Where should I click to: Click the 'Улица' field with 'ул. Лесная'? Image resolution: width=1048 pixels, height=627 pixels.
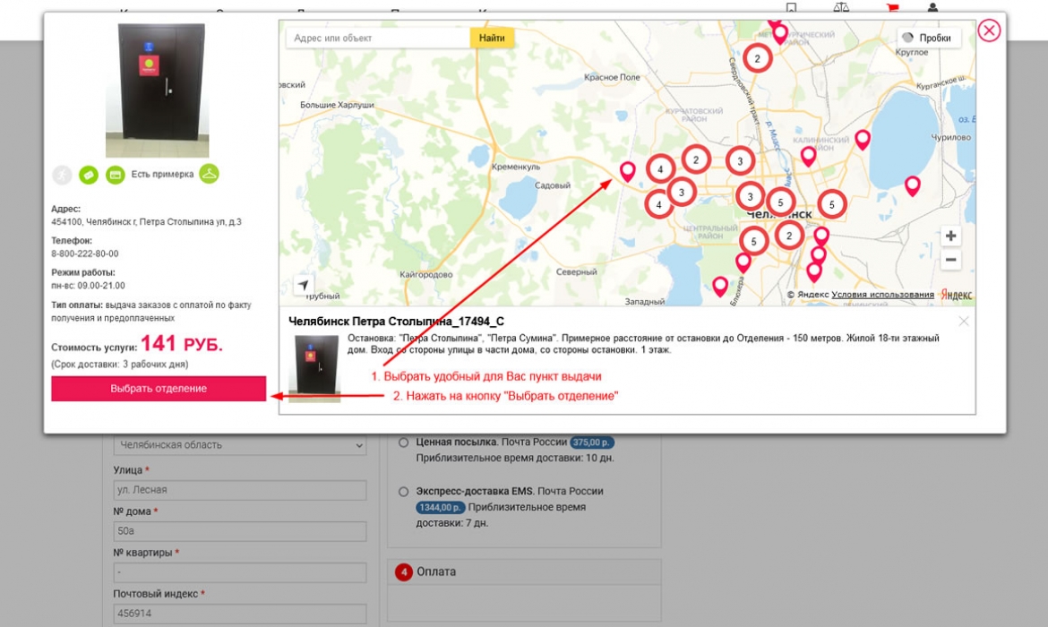coord(240,490)
